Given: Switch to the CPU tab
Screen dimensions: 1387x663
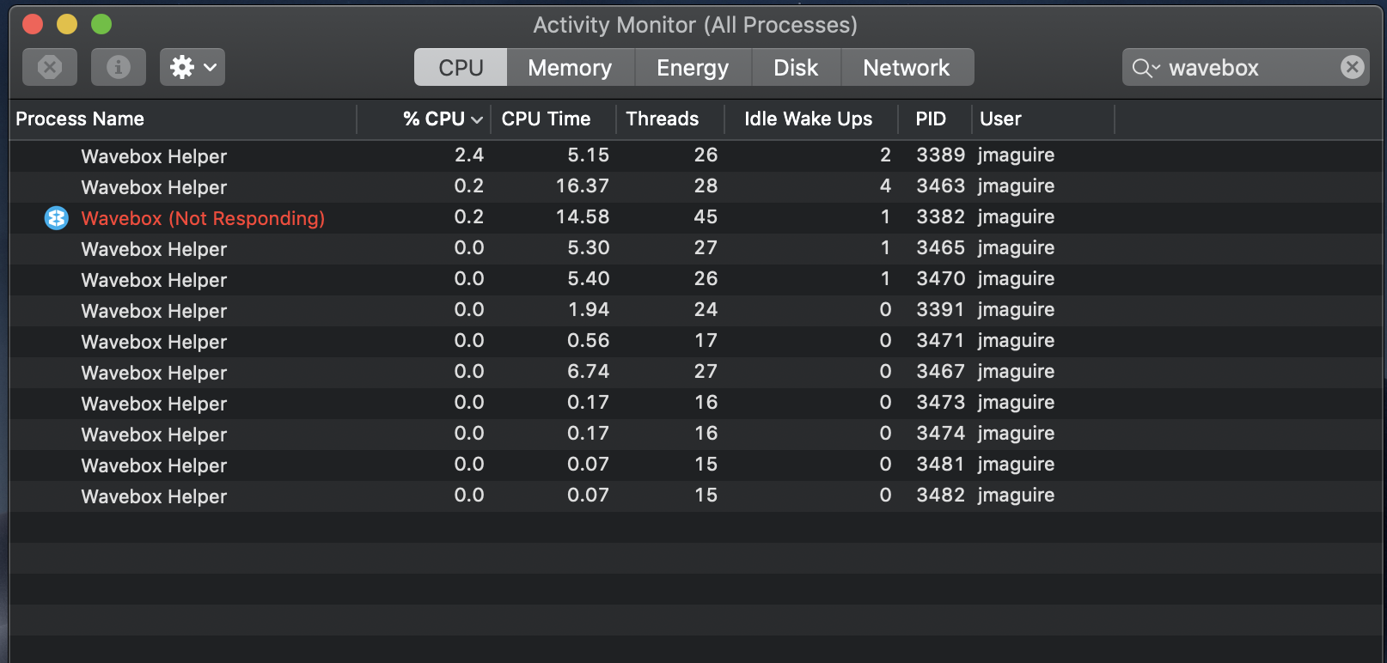Looking at the screenshot, I should (461, 67).
